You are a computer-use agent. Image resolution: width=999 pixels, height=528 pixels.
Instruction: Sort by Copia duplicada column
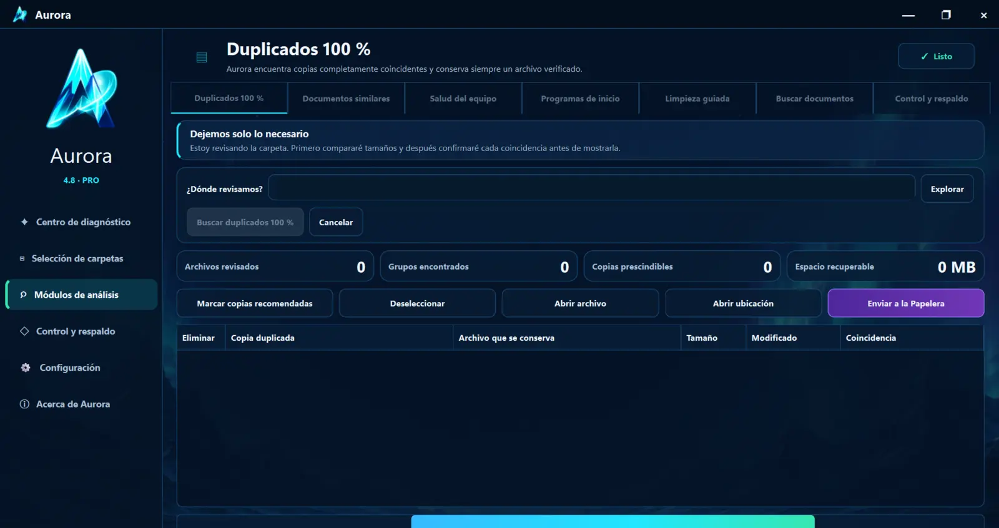click(339, 338)
